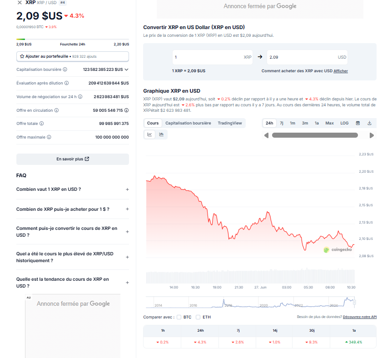Click the 1a 349.4% table cell
This screenshot has height=358, width=392.
[353, 342]
